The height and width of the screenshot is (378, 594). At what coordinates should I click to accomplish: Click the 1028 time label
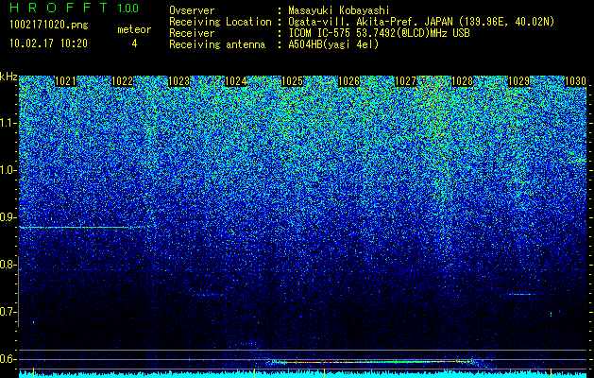463,81
